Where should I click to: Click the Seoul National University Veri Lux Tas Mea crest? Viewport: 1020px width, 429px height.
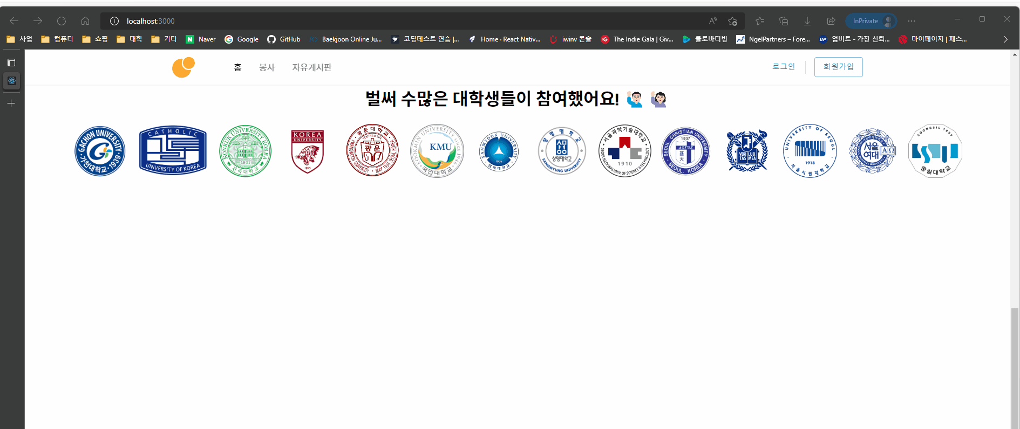click(747, 151)
